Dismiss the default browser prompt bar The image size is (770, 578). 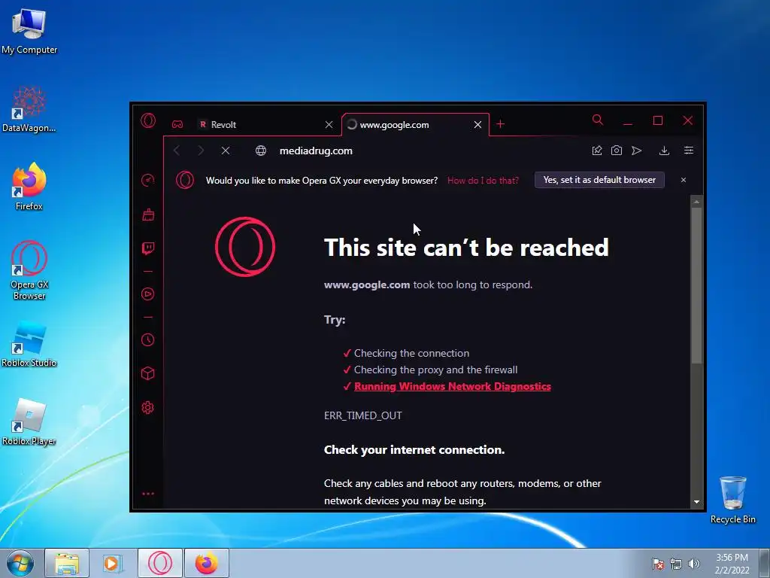[683, 180]
